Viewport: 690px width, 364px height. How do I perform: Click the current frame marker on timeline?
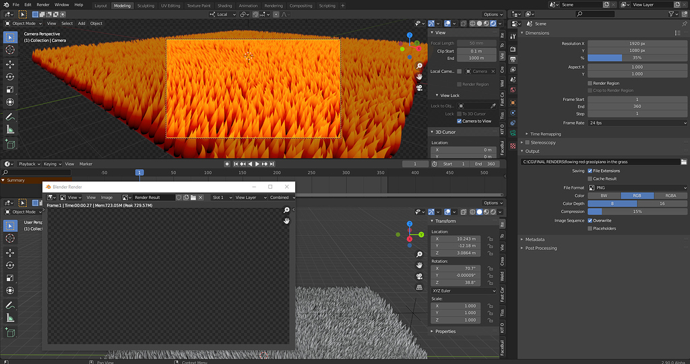click(139, 173)
